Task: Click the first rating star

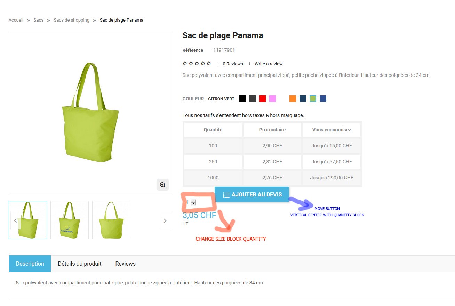Action: 185,64
